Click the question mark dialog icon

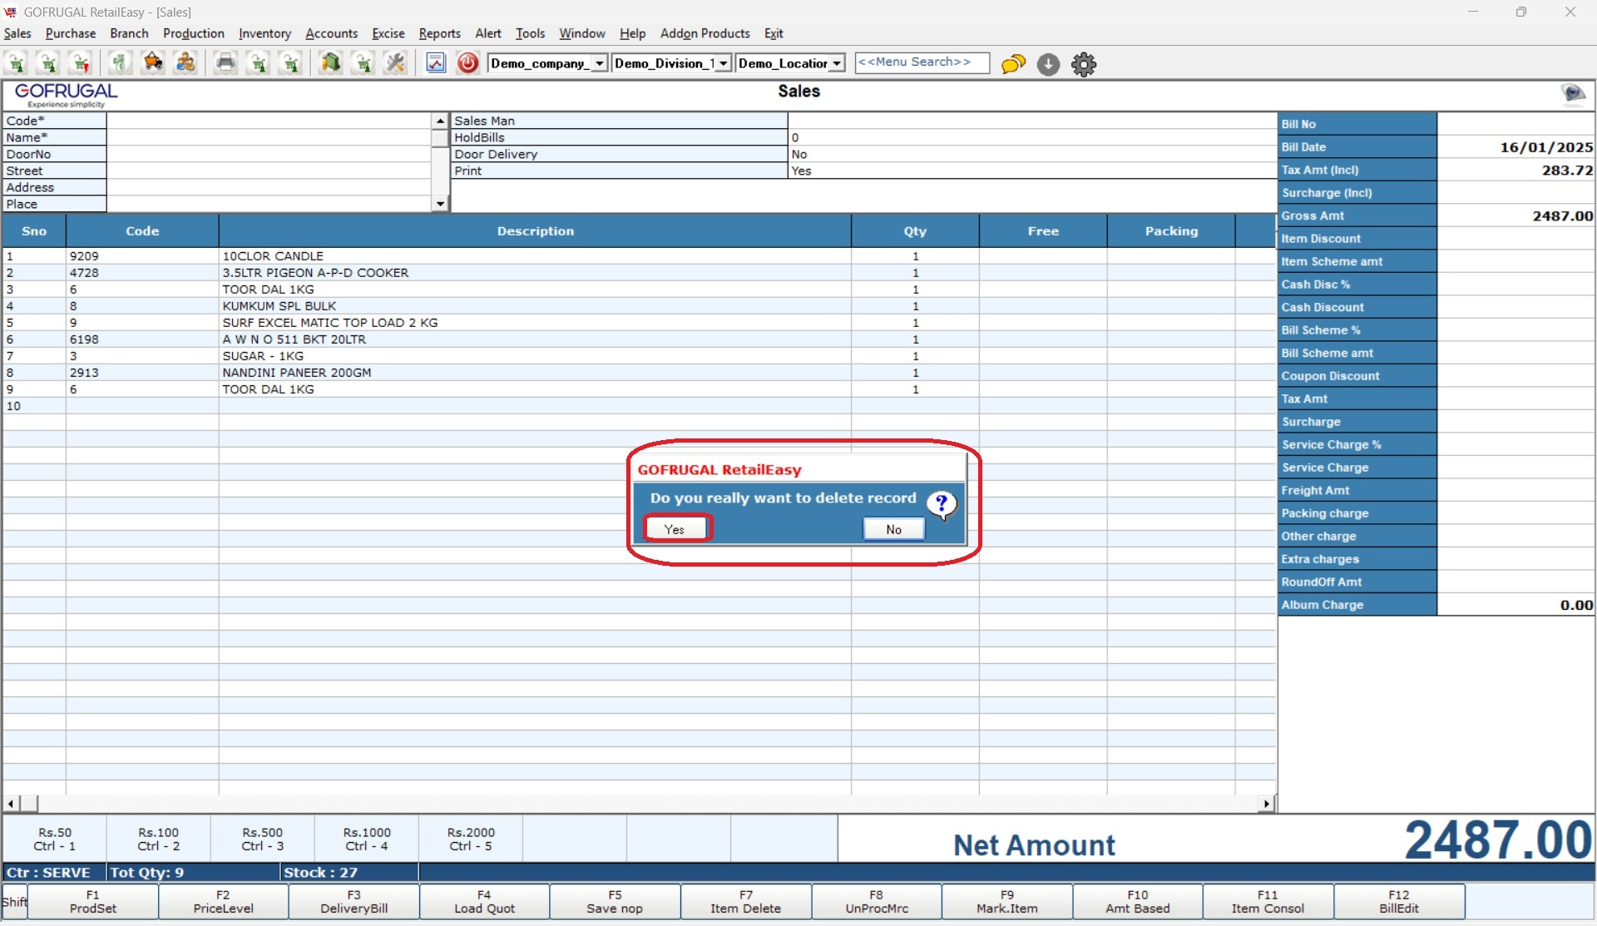coord(942,503)
